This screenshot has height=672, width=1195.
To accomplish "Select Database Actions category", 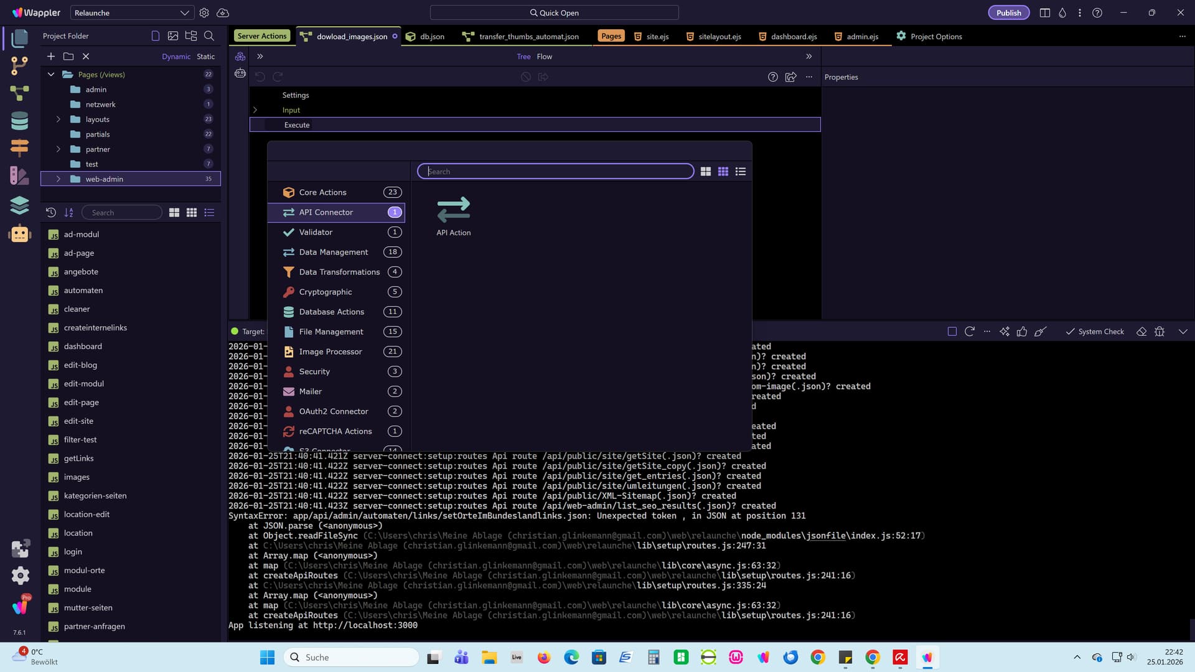I will [331, 312].
